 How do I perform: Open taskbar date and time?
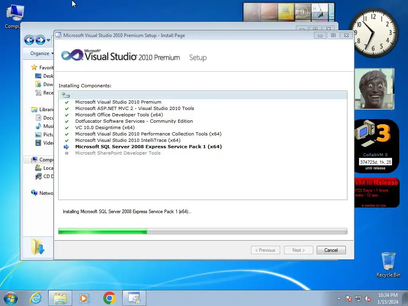[x=388, y=298]
